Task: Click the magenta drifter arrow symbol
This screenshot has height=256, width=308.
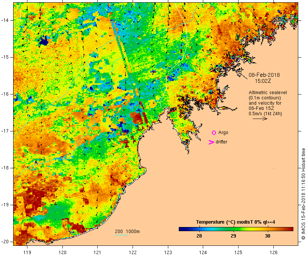Action: click(x=211, y=142)
